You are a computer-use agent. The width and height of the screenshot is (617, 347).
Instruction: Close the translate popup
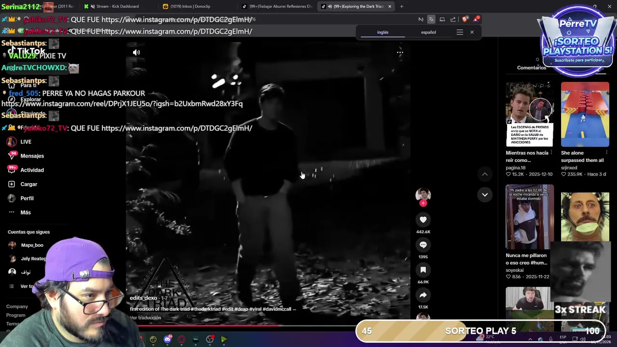tap(472, 32)
